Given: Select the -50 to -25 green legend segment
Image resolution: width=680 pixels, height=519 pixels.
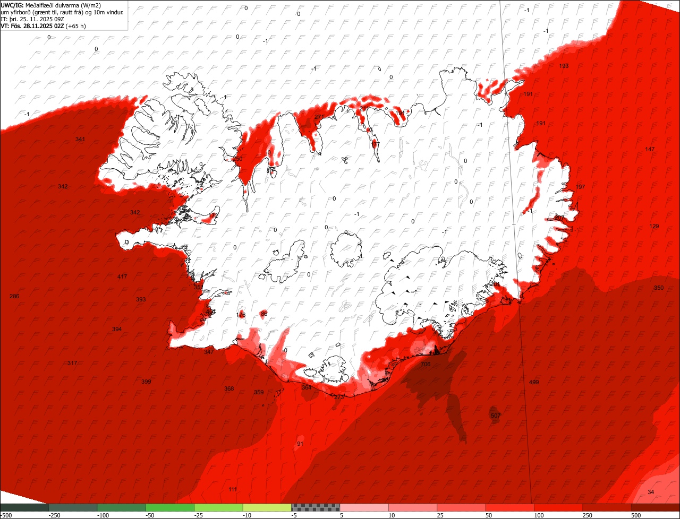Looking at the screenshot, I should pos(170,507).
